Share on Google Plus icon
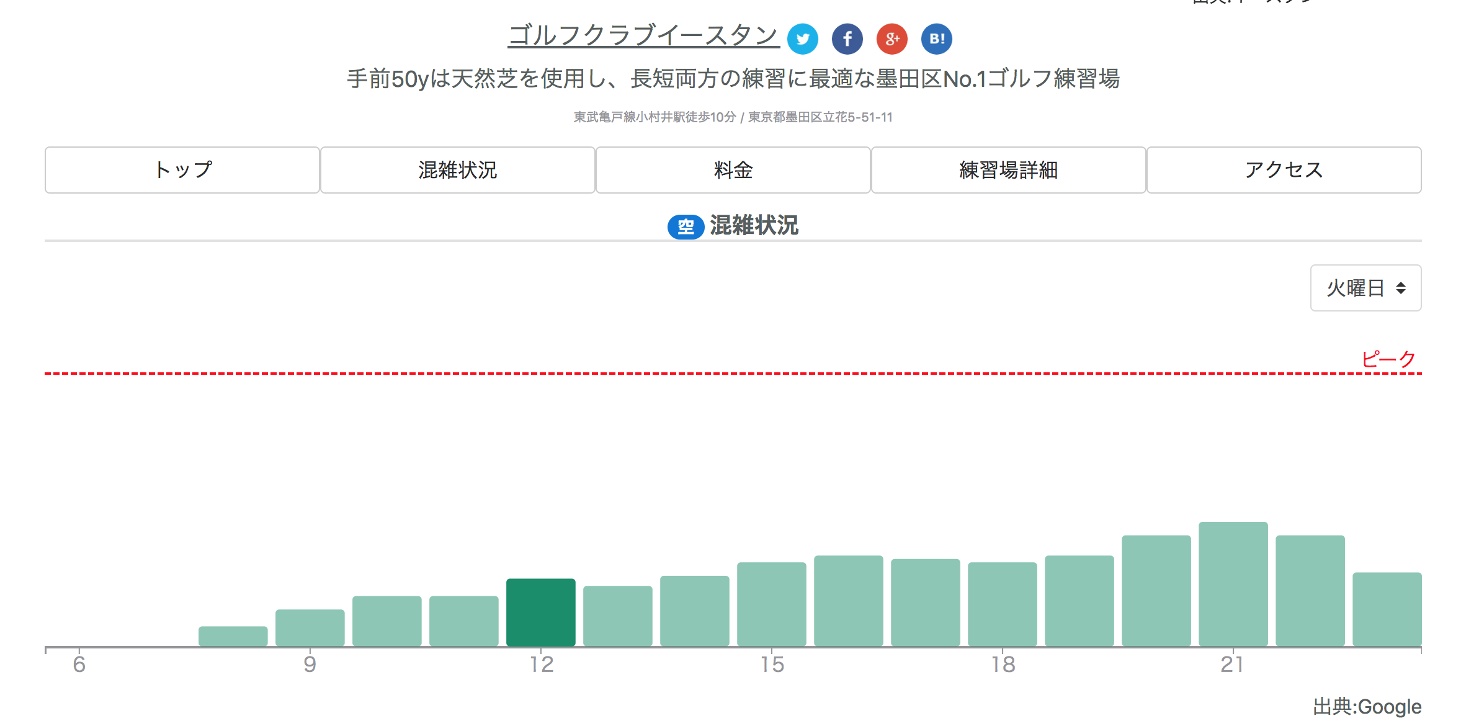The width and height of the screenshot is (1479, 726). [x=891, y=39]
